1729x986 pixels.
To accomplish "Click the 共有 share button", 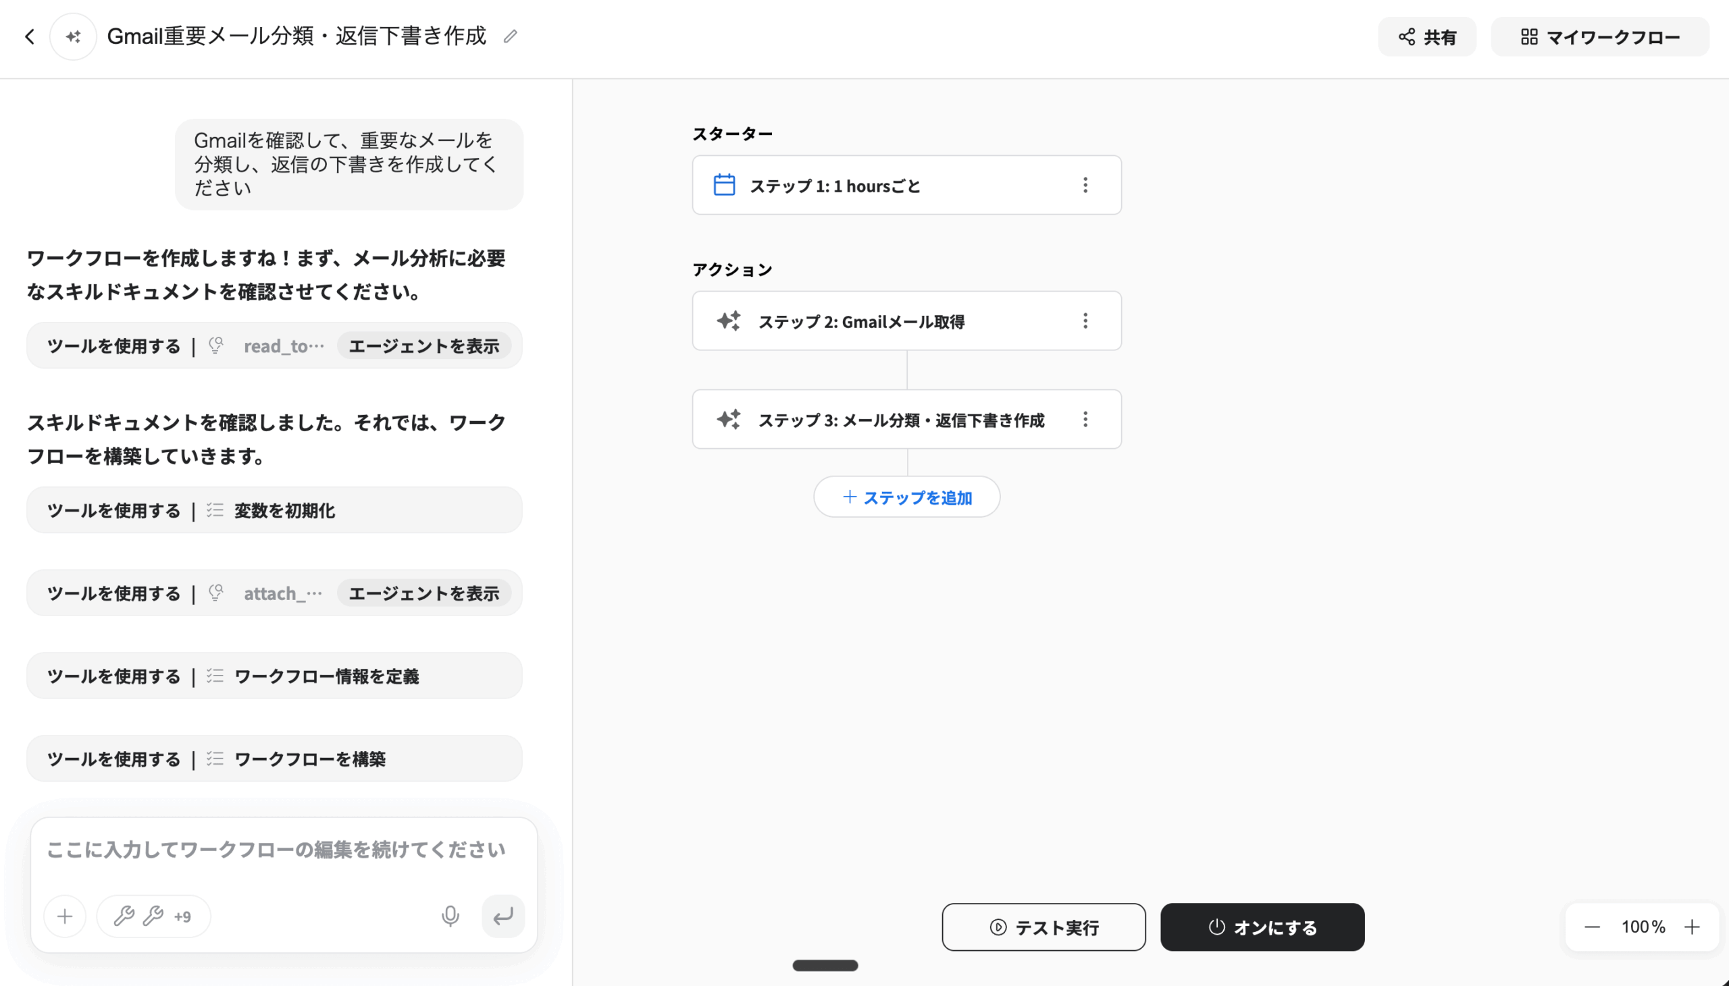I will (x=1426, y=36).
